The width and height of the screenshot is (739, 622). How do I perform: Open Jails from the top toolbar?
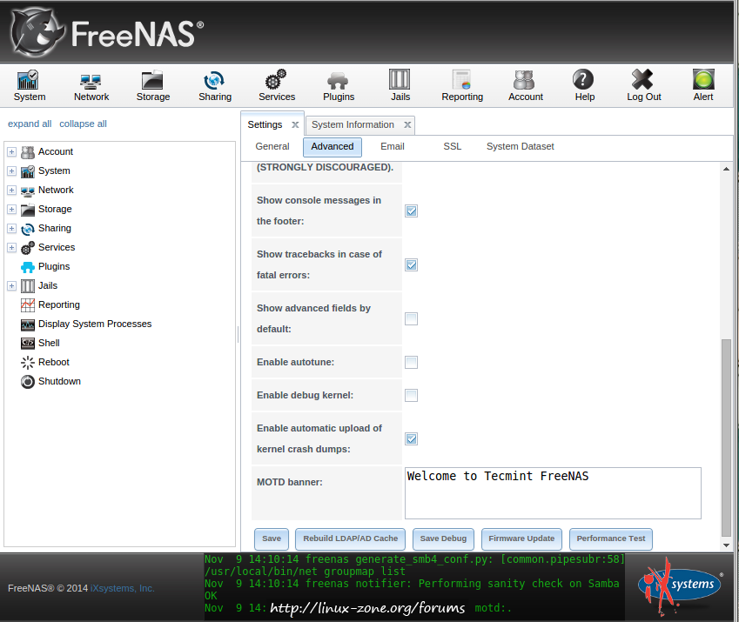pyautogui.click(x=400, y=85)
